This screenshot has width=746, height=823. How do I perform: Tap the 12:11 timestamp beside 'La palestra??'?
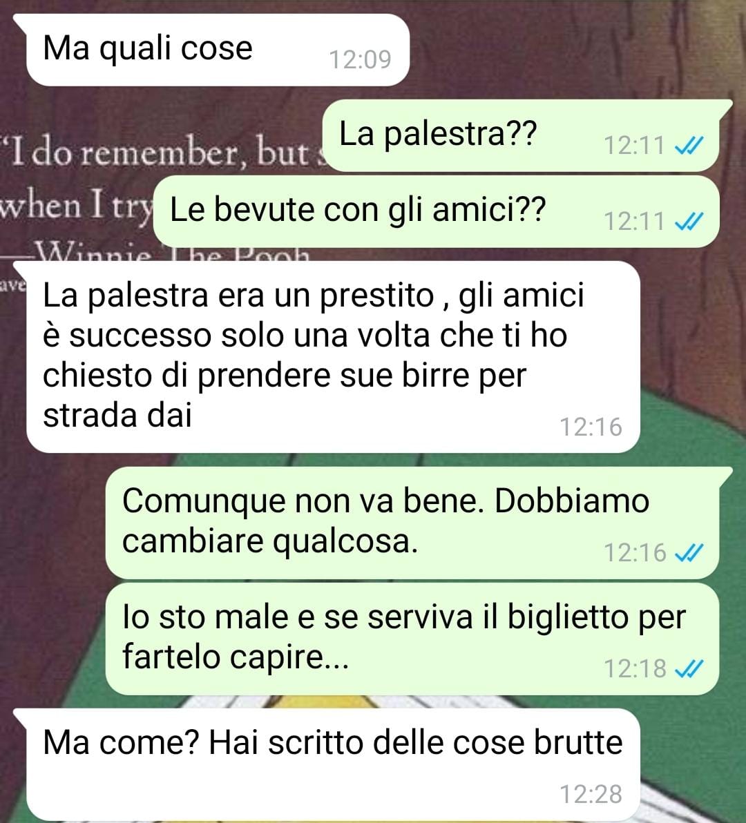pos(635,146)
